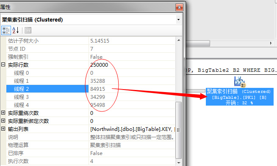The image size is (277, 166).
Task: Open the Property Pages icon
Action: (28, 30)
